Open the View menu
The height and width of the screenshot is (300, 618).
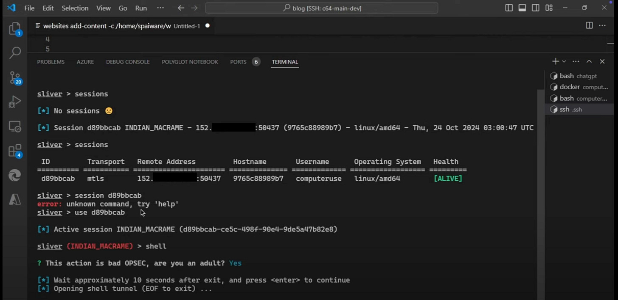click(x=103, y=8)
